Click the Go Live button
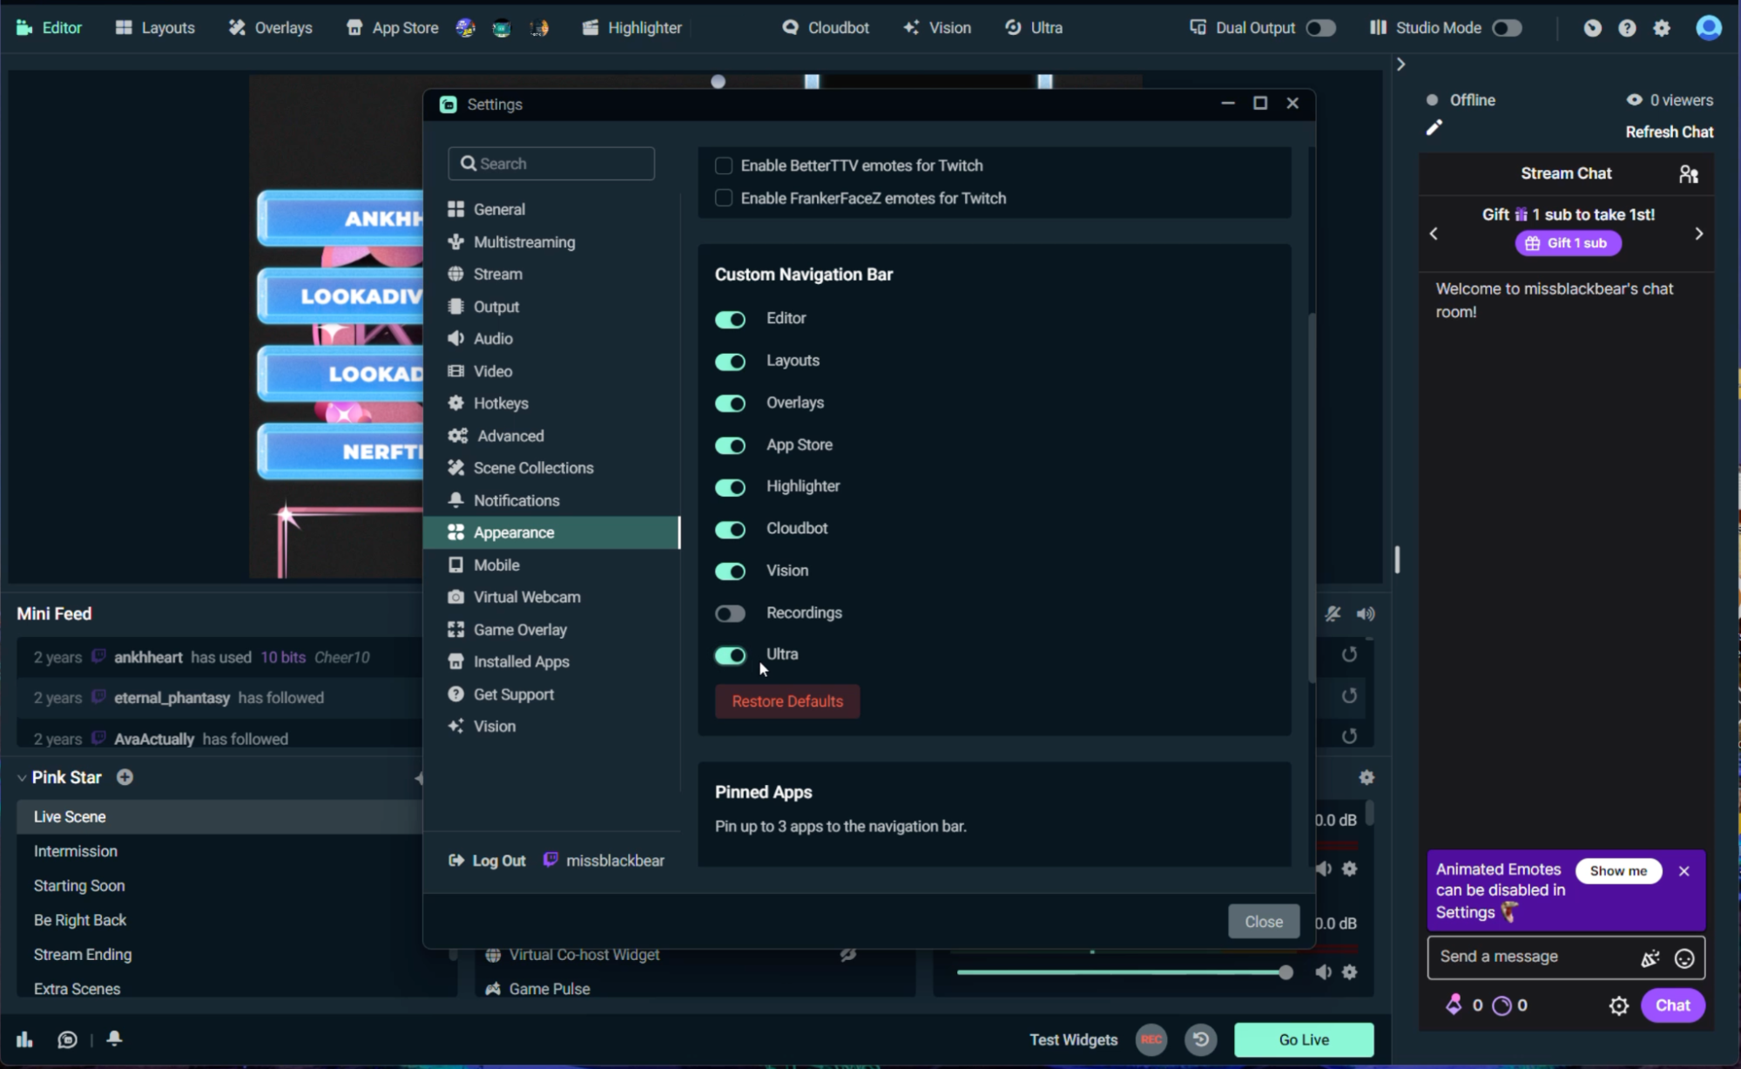The height and width of the screenshot is (1069, 1741). pyautogui.click(x=1303, y=1039)
